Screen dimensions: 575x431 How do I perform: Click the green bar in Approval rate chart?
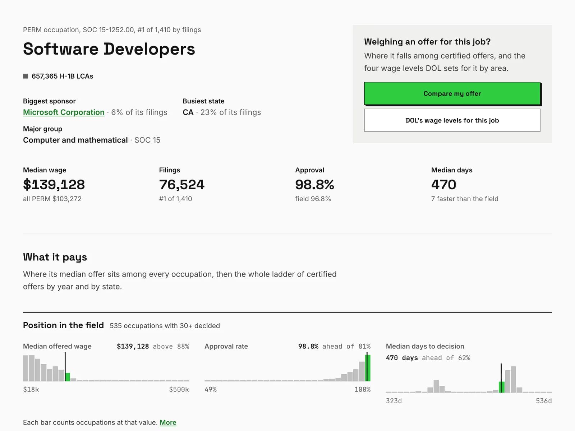(368, 368)
